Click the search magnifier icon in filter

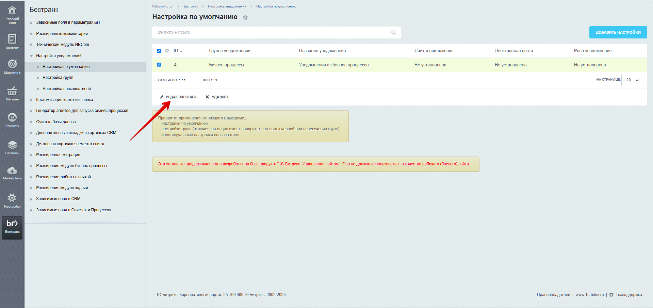[393, 33]
